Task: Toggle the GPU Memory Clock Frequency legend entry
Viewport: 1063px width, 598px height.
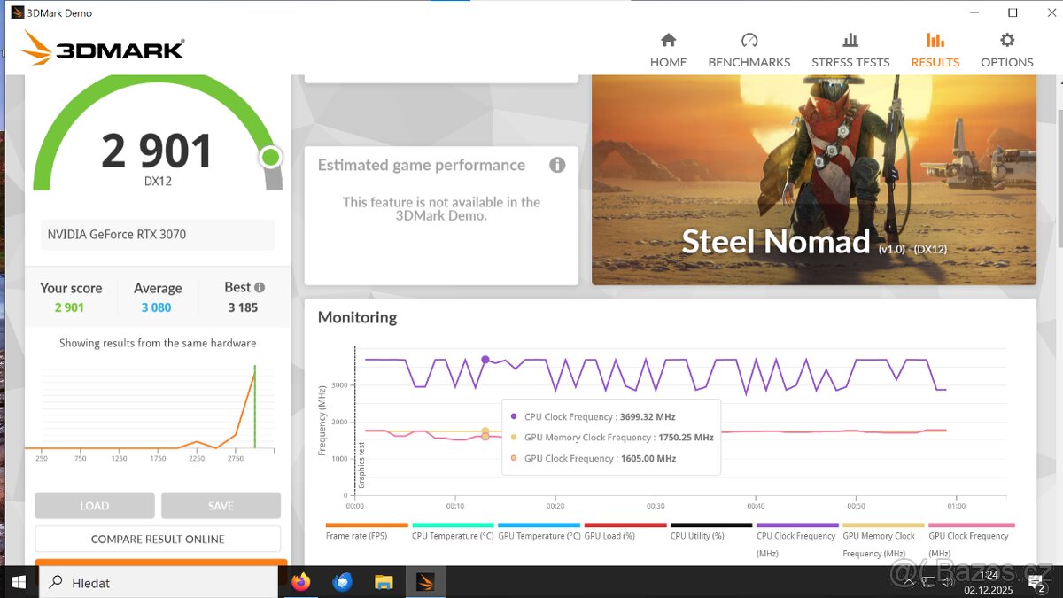Action: pyautogui.click(x=883, y=540)
